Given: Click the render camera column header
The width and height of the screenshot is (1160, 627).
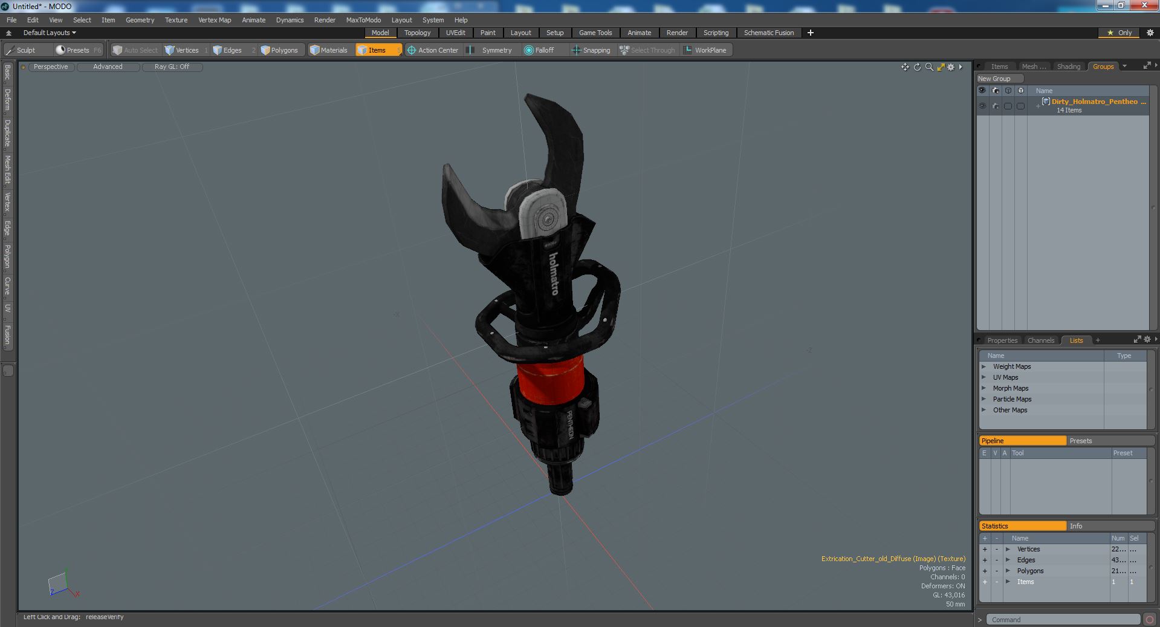Looking at the screenshot, I should (995, 91).
